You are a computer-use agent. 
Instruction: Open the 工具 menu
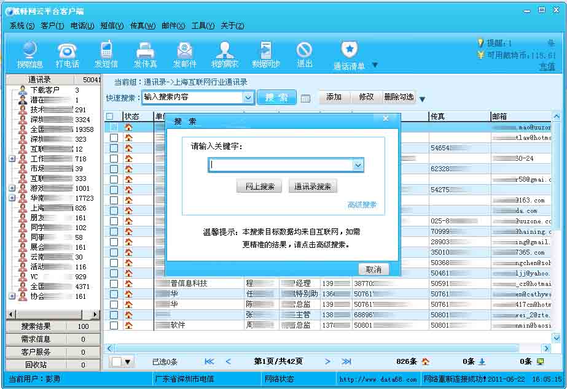pos(204,25)
